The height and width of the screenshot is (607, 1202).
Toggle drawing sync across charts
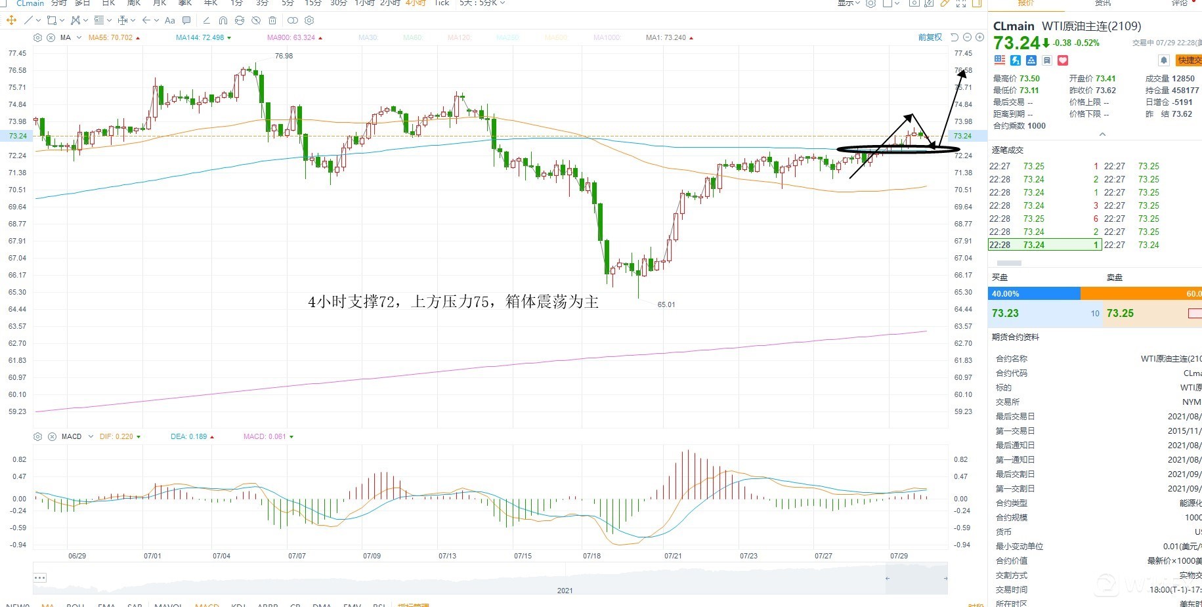240,20
